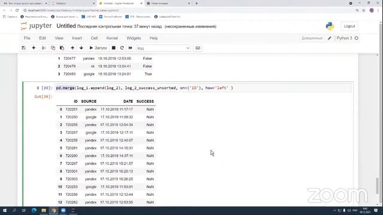Click the Python 3 kernel indicator circle
This screenshot has width=383, height=215.
click(x=357, y=38)
